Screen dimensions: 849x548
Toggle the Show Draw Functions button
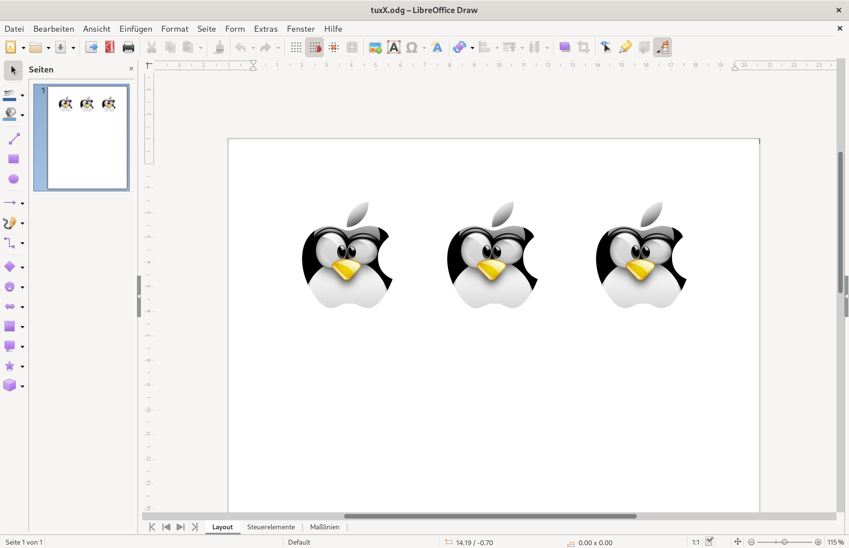662,47
